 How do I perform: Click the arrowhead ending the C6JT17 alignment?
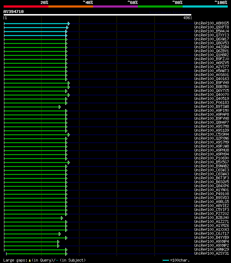[60, 234]
